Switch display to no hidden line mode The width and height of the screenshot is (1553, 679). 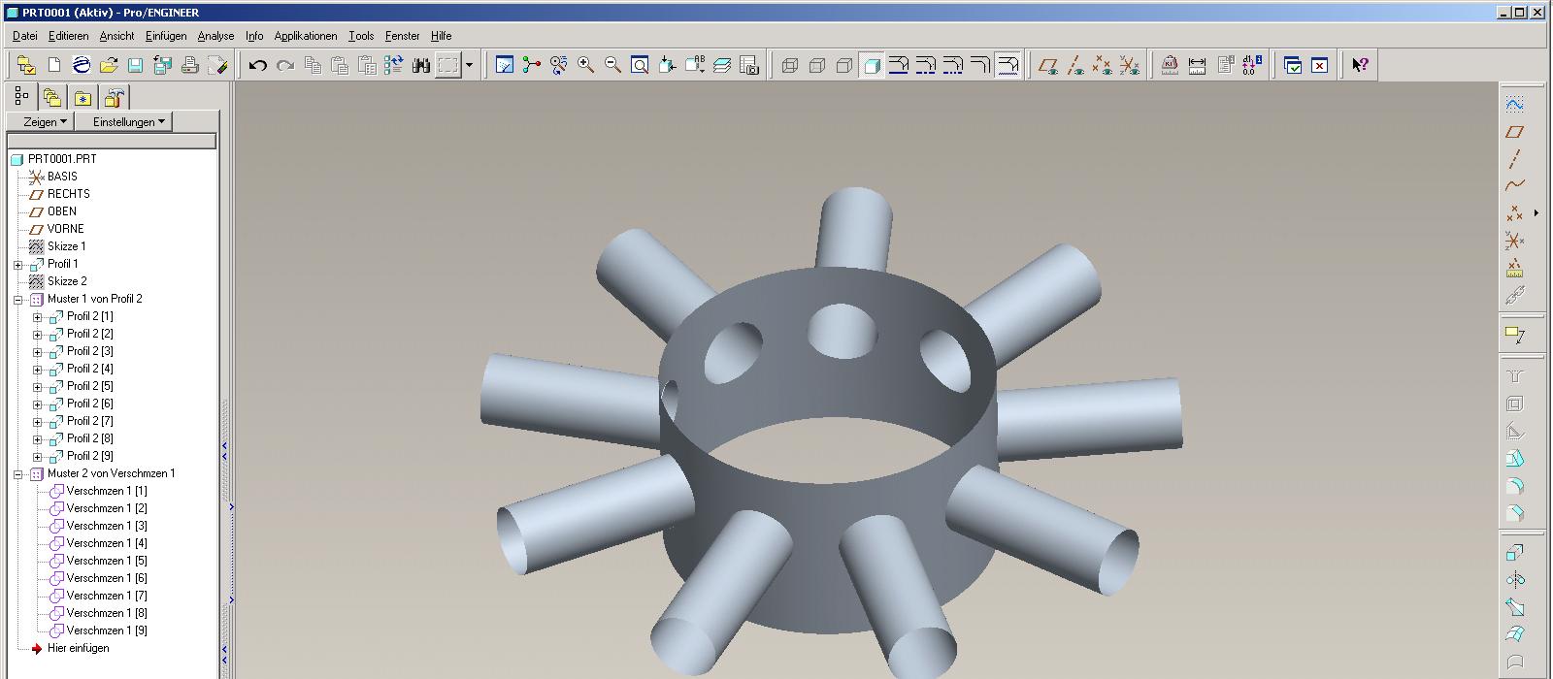(844, 65)
